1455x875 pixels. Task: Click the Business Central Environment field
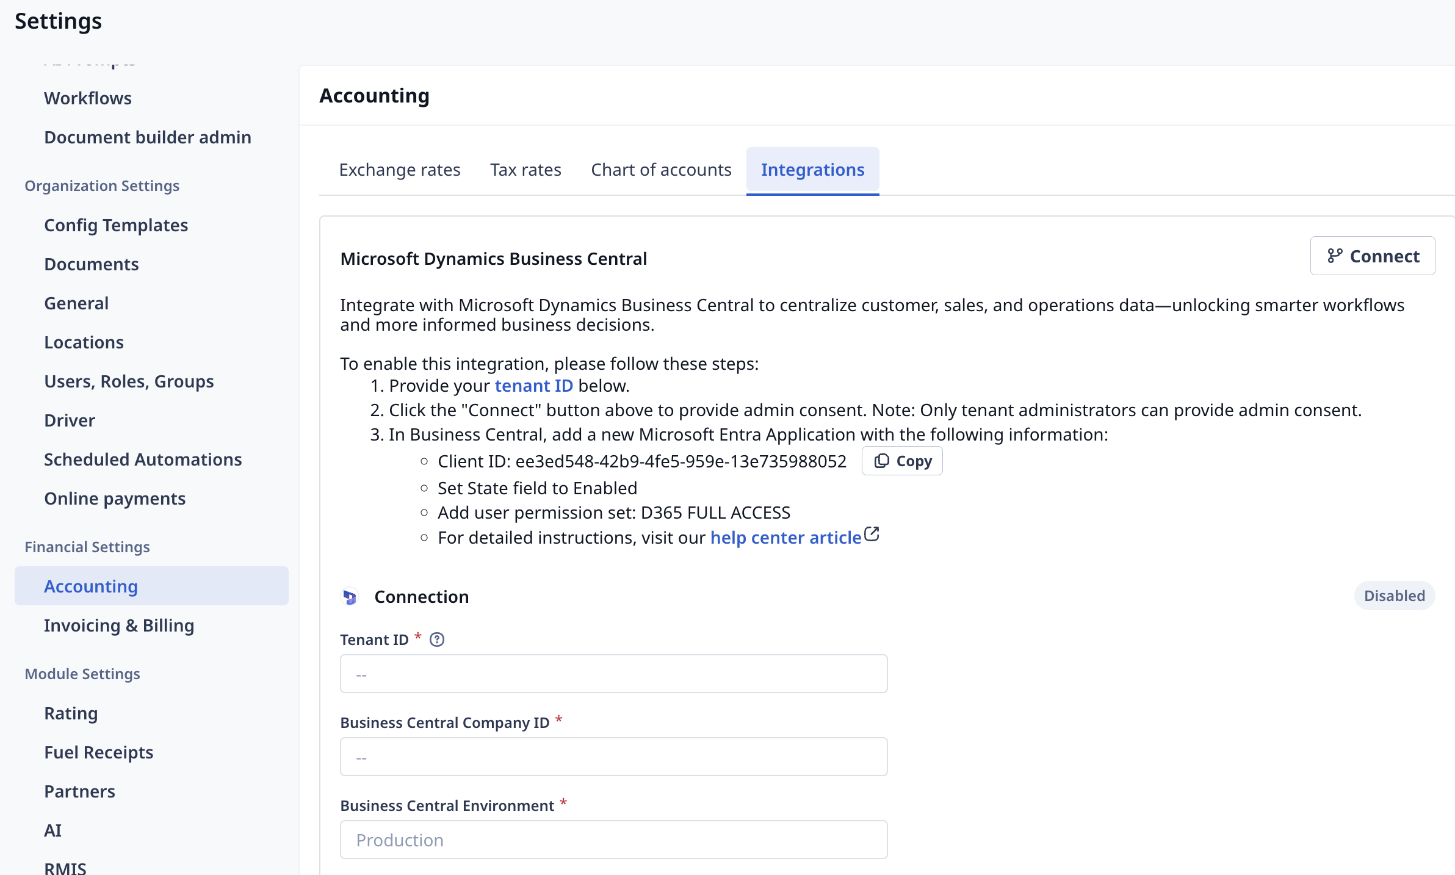point(613,840)
